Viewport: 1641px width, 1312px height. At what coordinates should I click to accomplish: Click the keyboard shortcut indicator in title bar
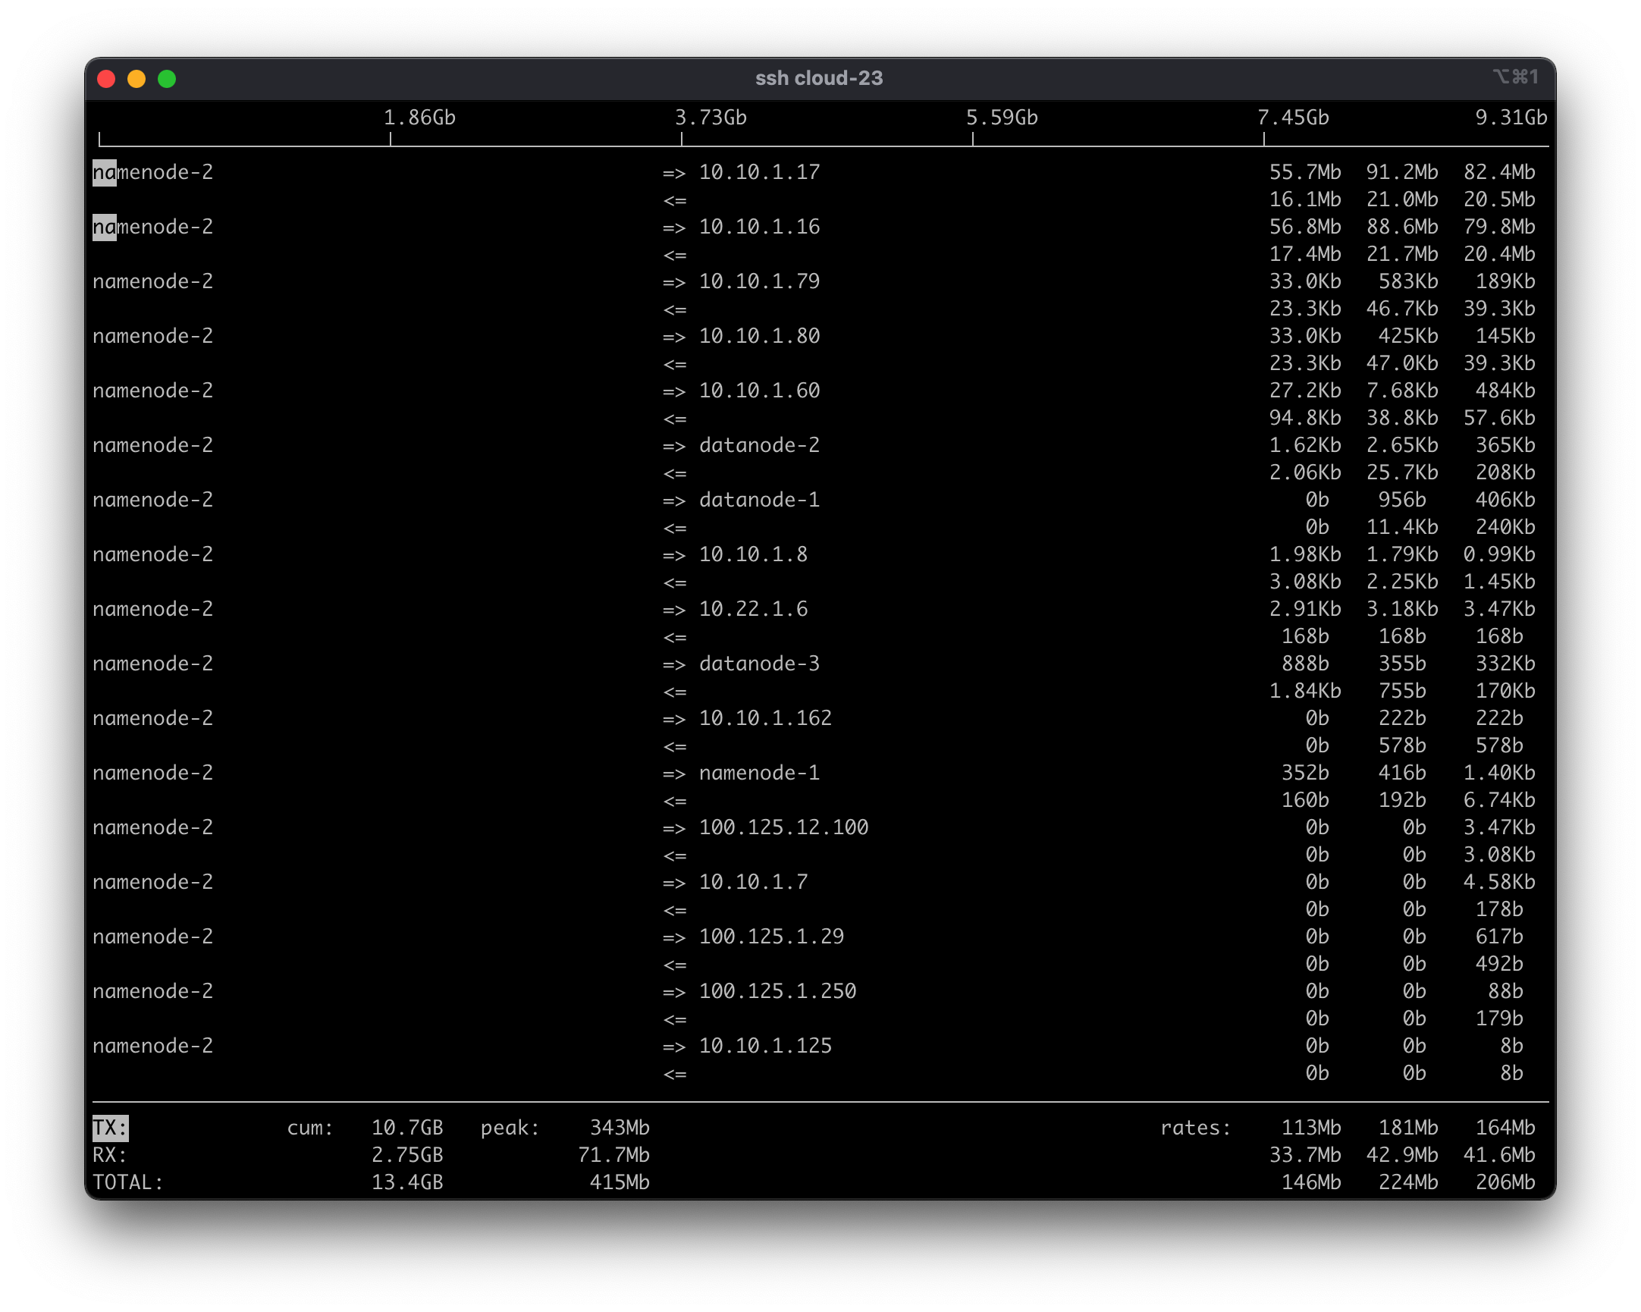pos(1514,77)
